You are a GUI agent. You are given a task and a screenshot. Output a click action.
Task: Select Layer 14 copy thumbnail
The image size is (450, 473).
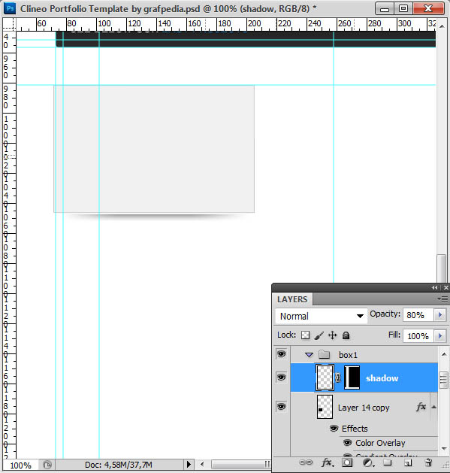(325, 407)
